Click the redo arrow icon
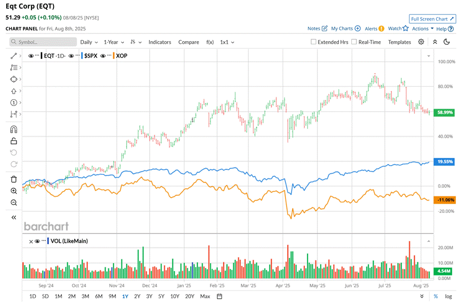 click(x=14, y=164)
